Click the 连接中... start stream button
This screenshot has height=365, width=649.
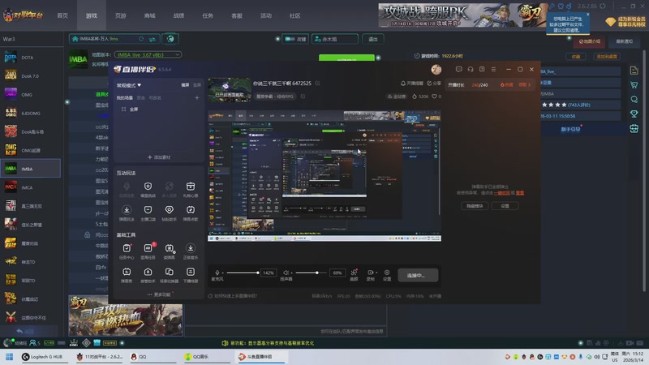pos(418,275)
